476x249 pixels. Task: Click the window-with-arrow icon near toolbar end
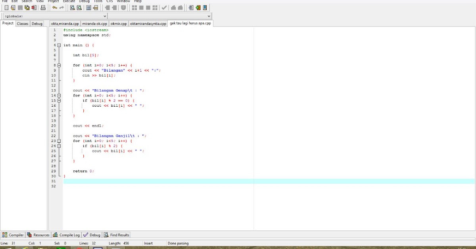[x=191, y=8]
